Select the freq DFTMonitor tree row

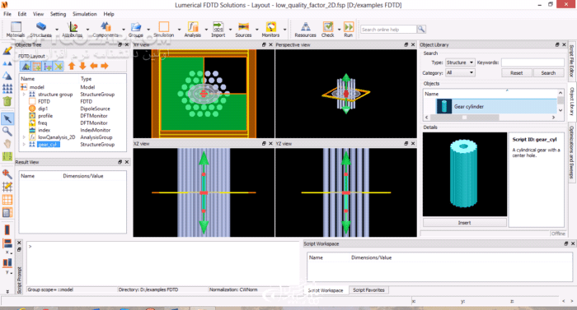(x=73, y=123)
